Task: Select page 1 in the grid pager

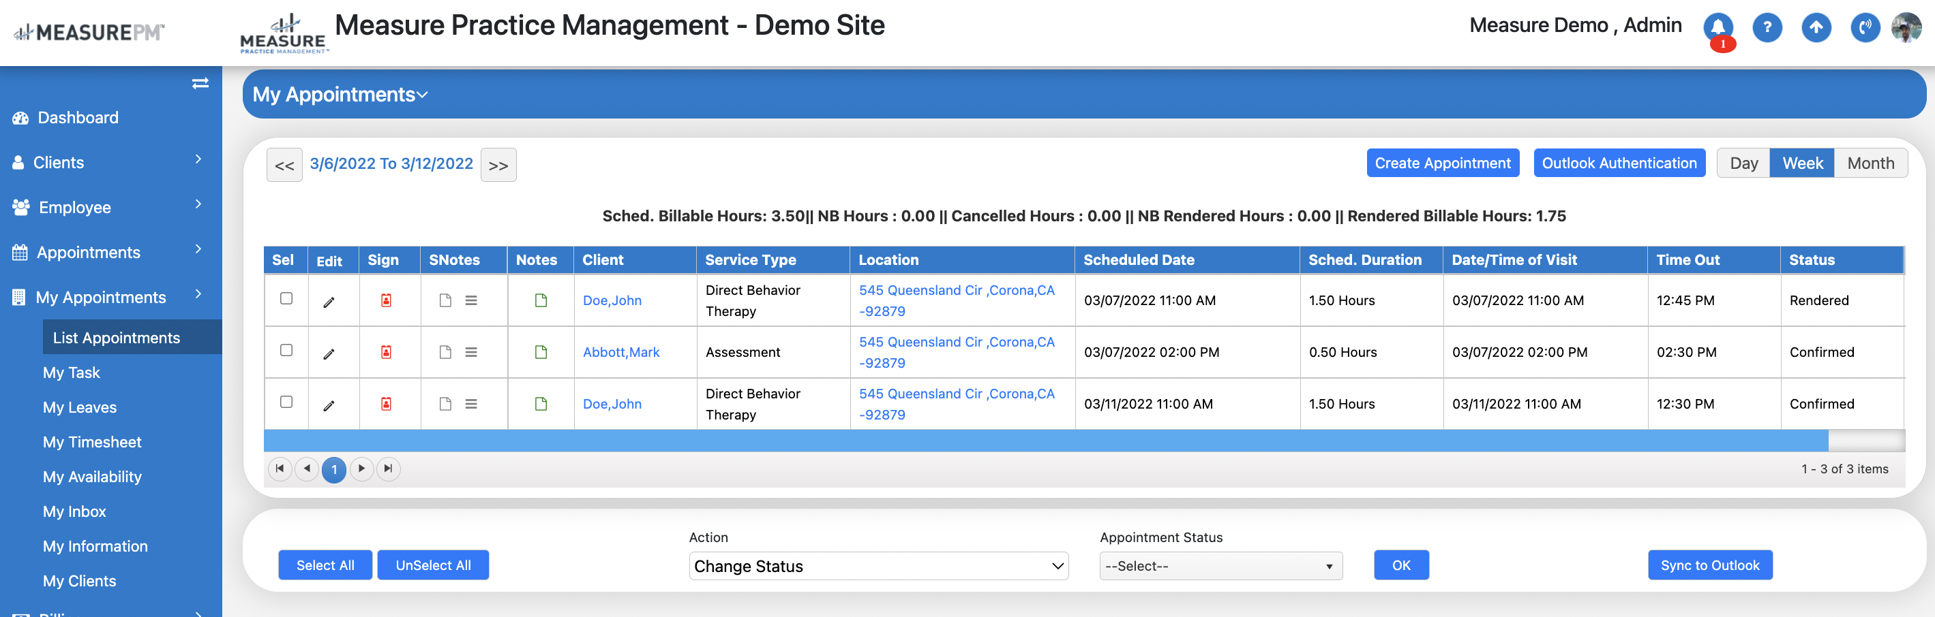Action: click(334, 470)
